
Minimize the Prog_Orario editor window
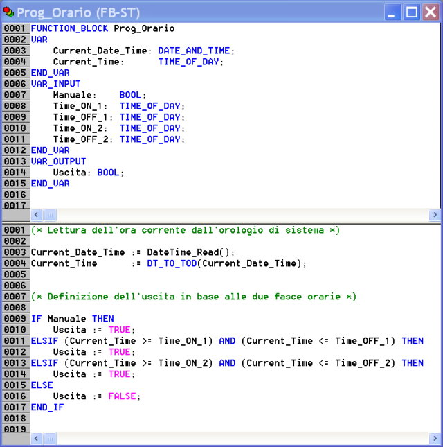(393, 12)
